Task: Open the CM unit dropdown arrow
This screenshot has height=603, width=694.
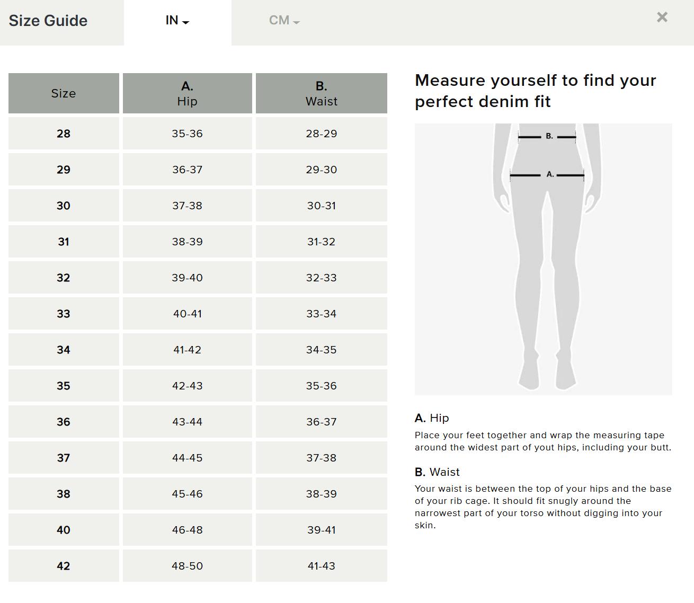Action: coord(296,22)
